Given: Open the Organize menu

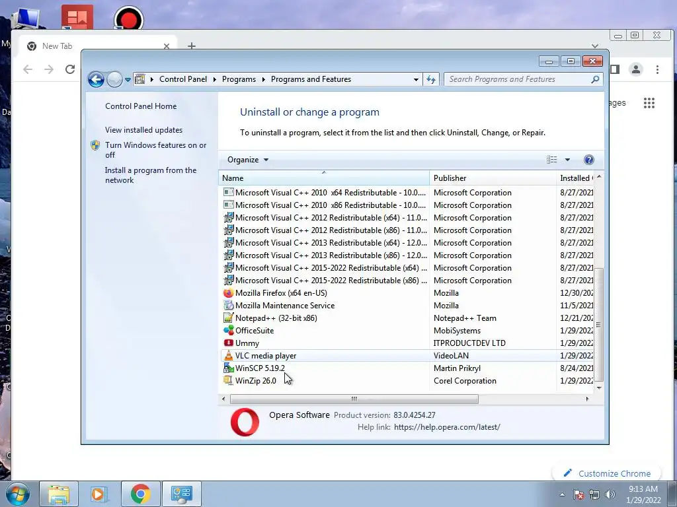Looking at the screenshot, I should tap(248, 160).
